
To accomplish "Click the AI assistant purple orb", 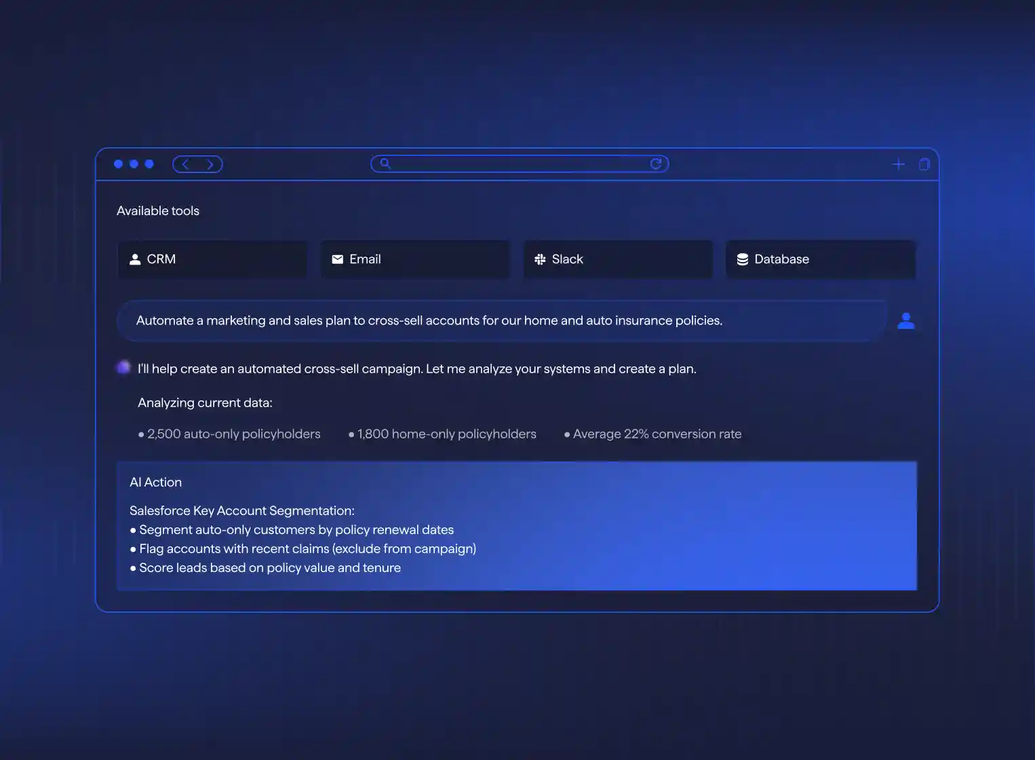I will (x=123, y=367).
